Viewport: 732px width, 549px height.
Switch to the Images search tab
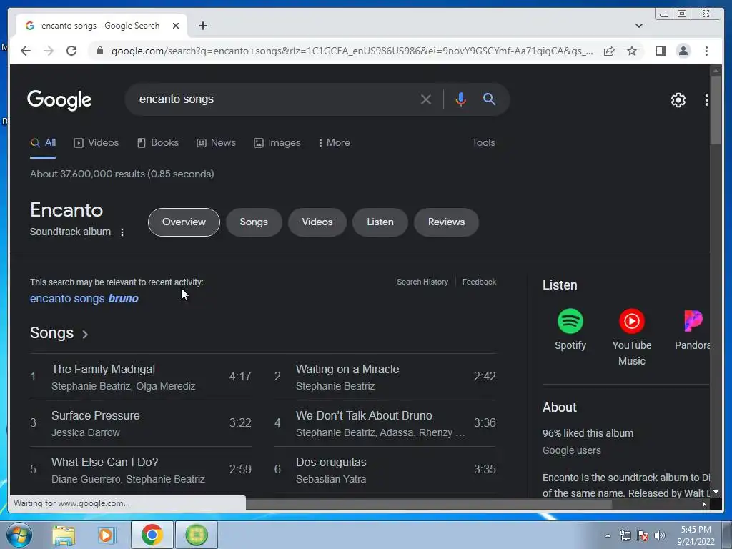277,143
